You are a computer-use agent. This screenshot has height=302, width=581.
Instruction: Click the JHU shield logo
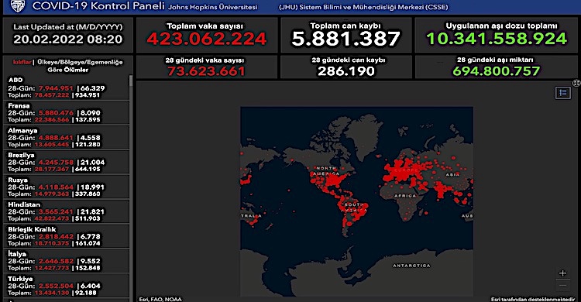click(x=17, y=6)
